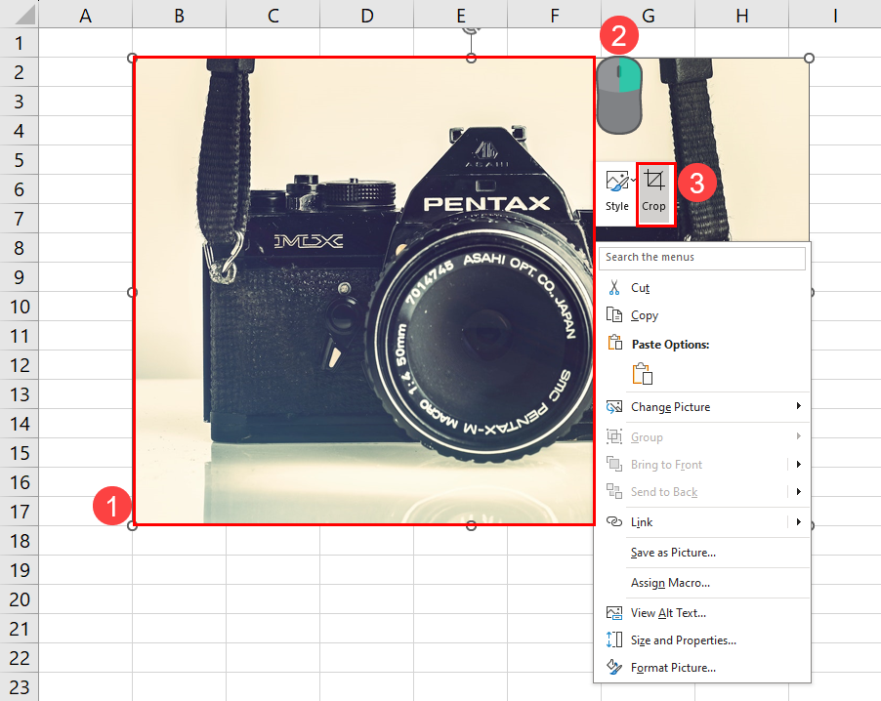Click the rotation handle above the picture
Viewport: 881px width, 701px height.
471,29
